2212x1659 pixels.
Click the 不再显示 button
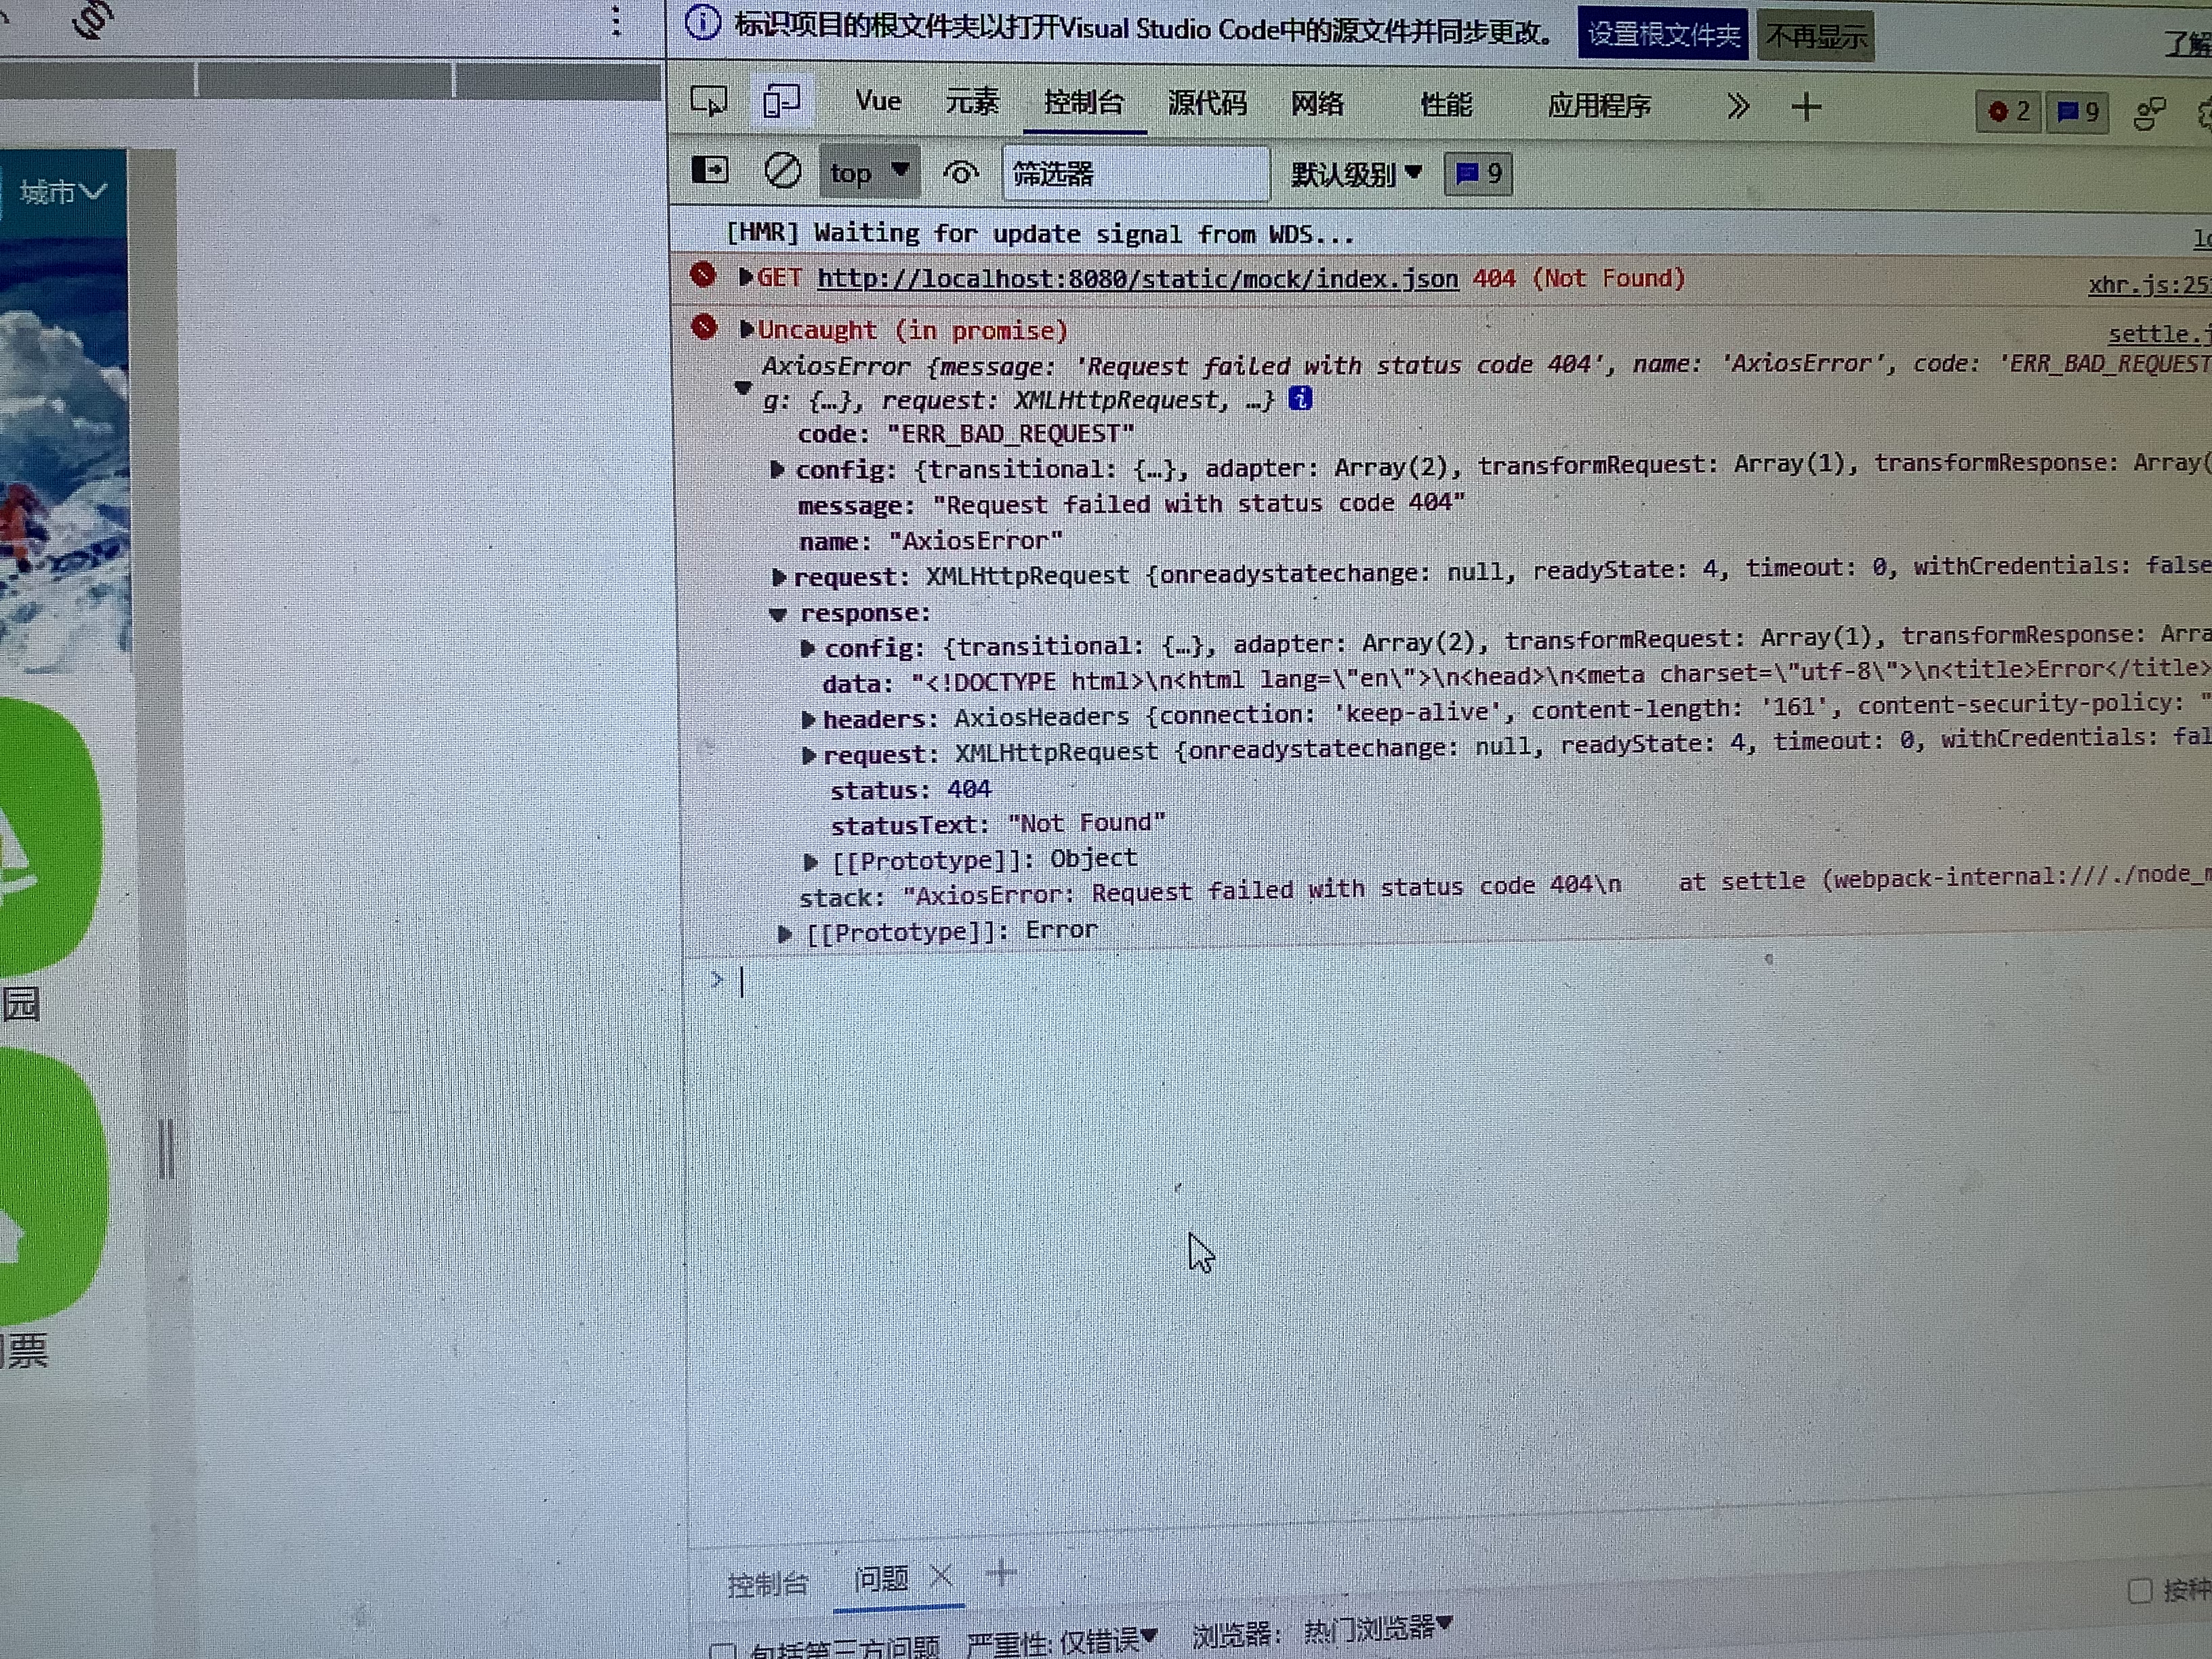[1815, 37]
